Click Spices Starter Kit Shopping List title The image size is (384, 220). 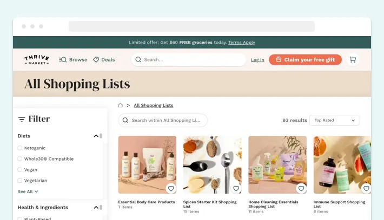pyautogui.click(x=210, y=204)
